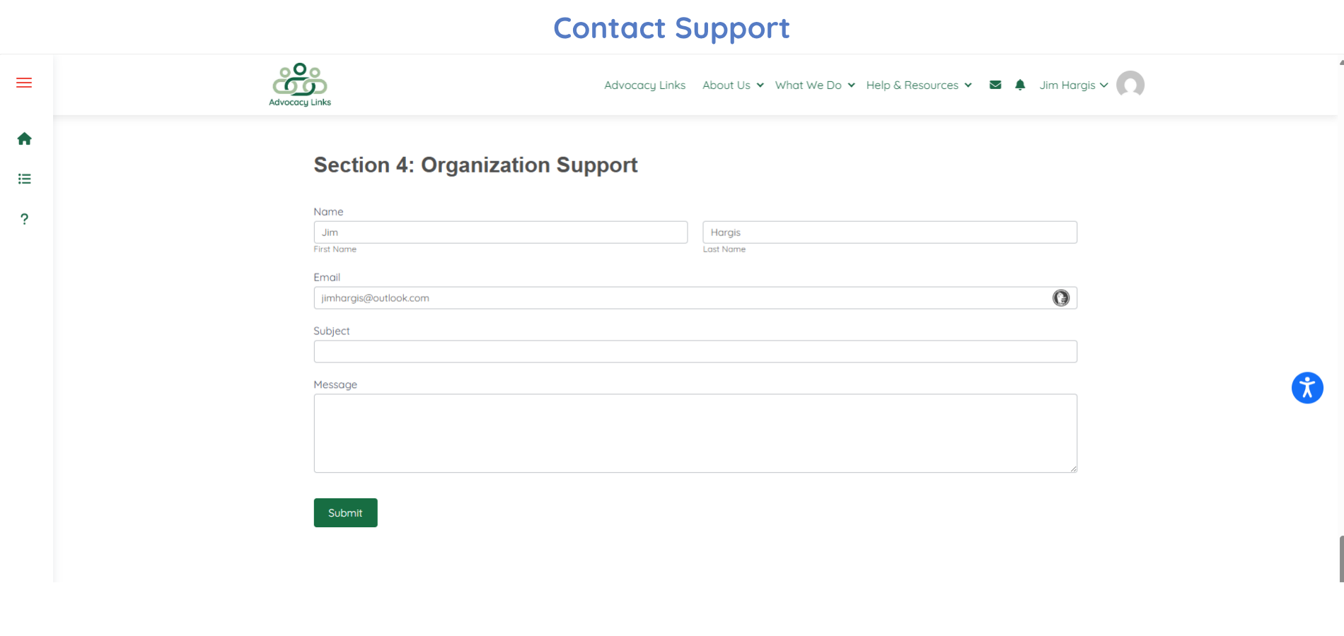
Task: Open the list icon in sidebar
Action: tap(25, 179)
